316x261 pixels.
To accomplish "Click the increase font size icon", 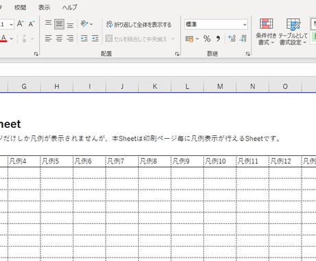I will coord(20,24).
